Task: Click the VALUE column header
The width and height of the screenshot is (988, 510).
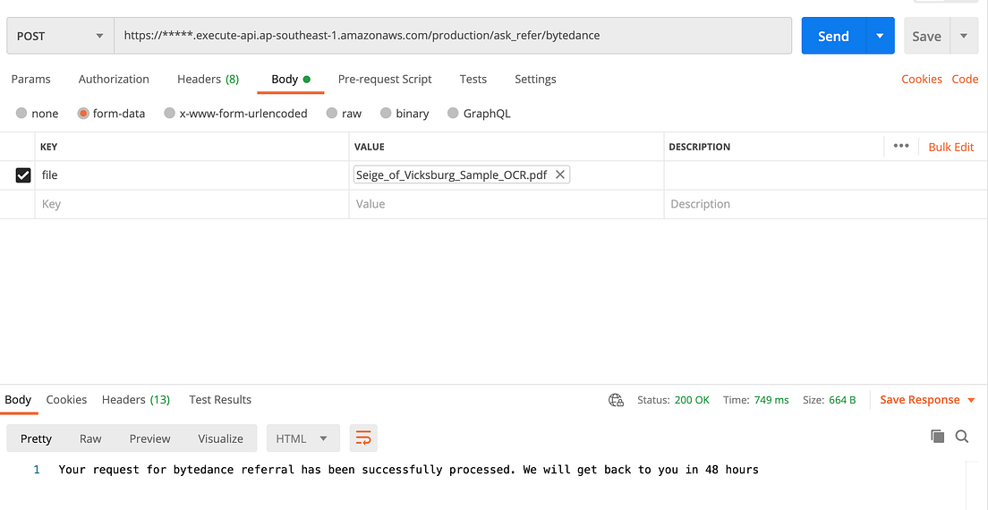Action: coord(369,147)
